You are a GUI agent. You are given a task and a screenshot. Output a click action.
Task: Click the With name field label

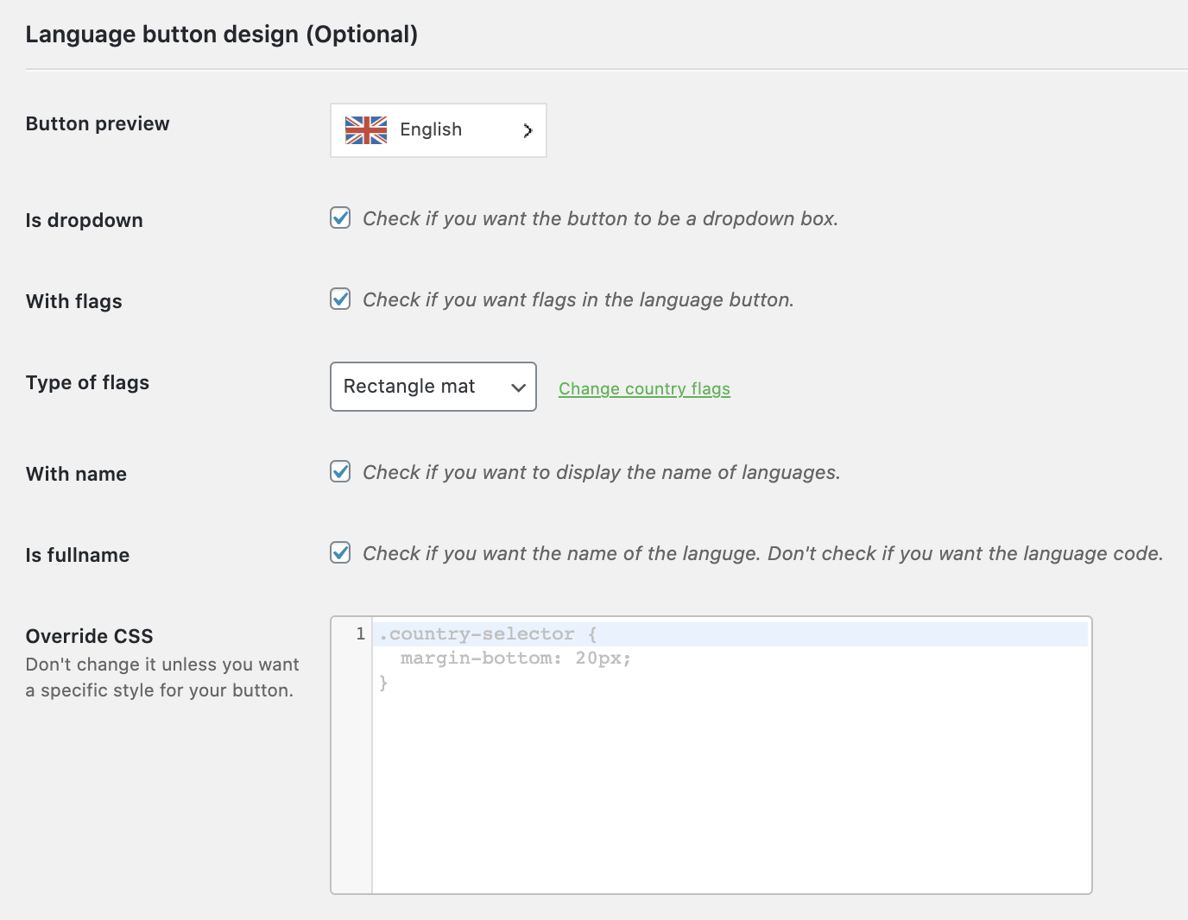(x=76, y=474)
